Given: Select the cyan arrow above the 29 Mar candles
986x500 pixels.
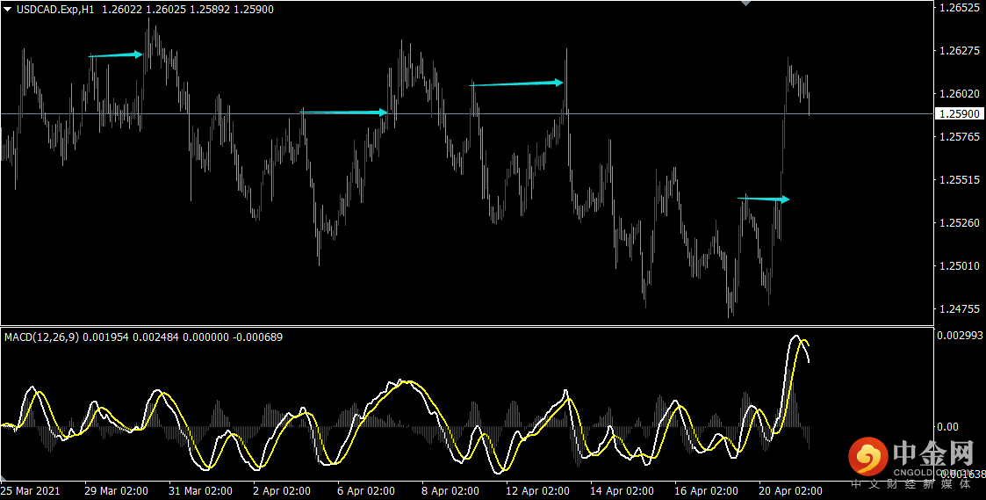Looking at the screenshot, I should click(x=116, y=55).
